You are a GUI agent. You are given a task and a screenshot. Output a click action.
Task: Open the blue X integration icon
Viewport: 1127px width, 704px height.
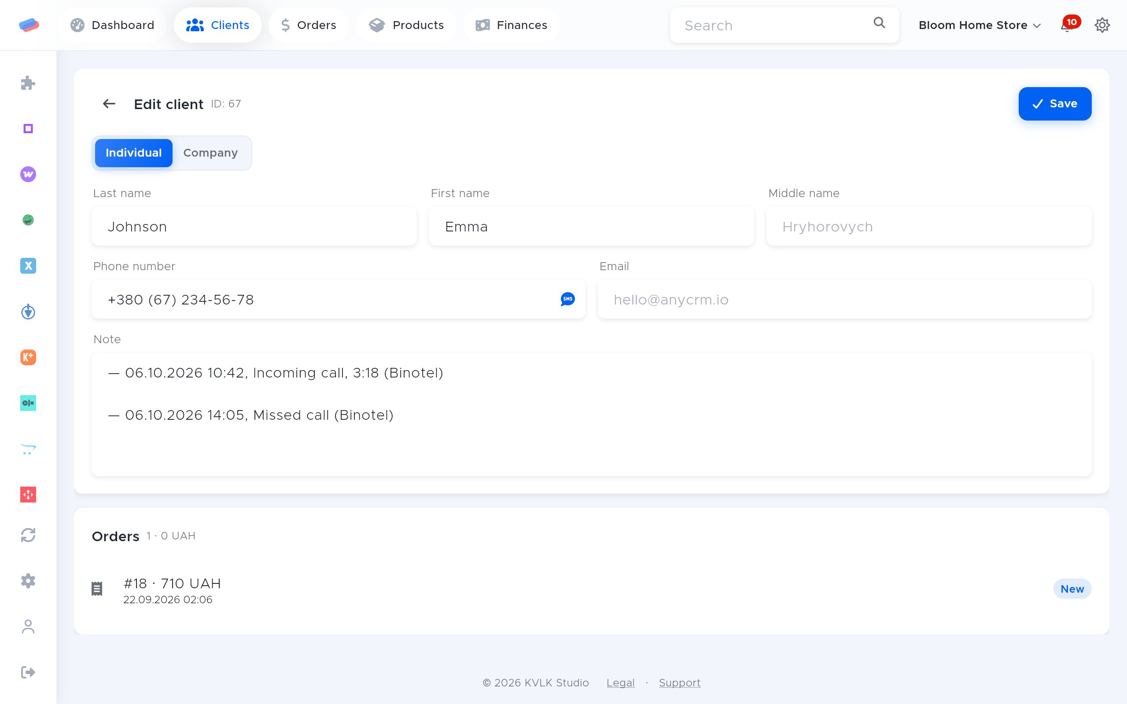pyautogui.click(x=28, y=265)
